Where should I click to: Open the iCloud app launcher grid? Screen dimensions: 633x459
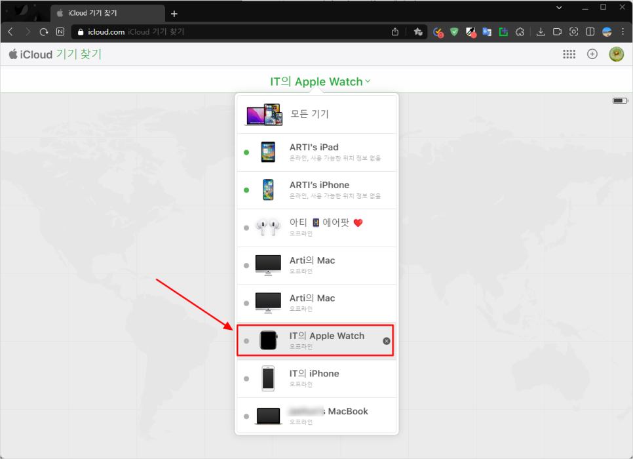(x=569, y=54)
